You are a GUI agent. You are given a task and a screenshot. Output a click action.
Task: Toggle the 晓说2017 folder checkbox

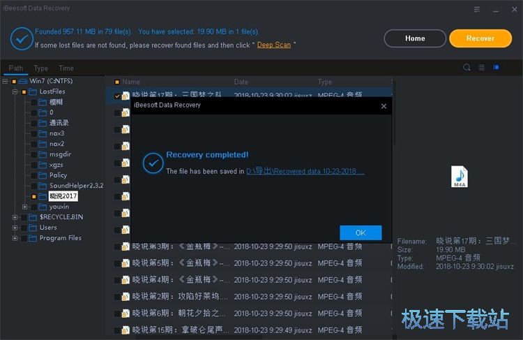(x=34, y=196)
